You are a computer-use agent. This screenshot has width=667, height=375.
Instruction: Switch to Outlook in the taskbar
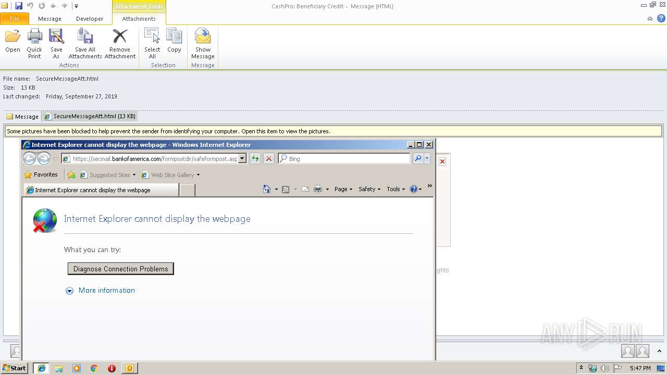(130, 368)
